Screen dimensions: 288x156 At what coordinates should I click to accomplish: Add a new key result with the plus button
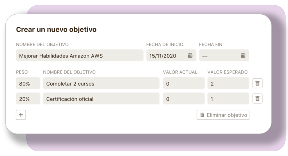[21, 115]
